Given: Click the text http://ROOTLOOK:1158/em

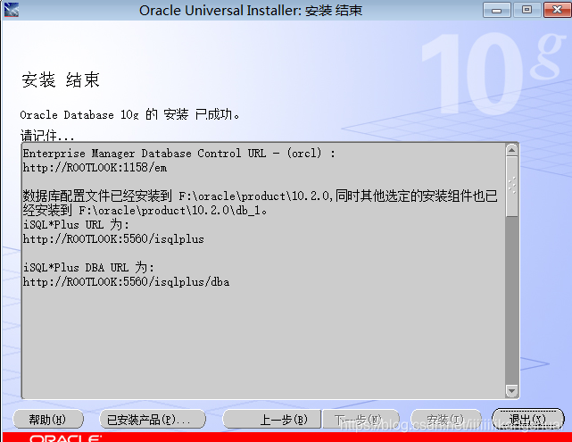Looking at the screenshot, I should (x=95, y=168).
